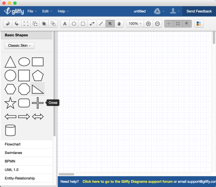This screenshot has width=216, height=187.
Task: Select the Ellipse drawing tool
Action: point(74,24)
